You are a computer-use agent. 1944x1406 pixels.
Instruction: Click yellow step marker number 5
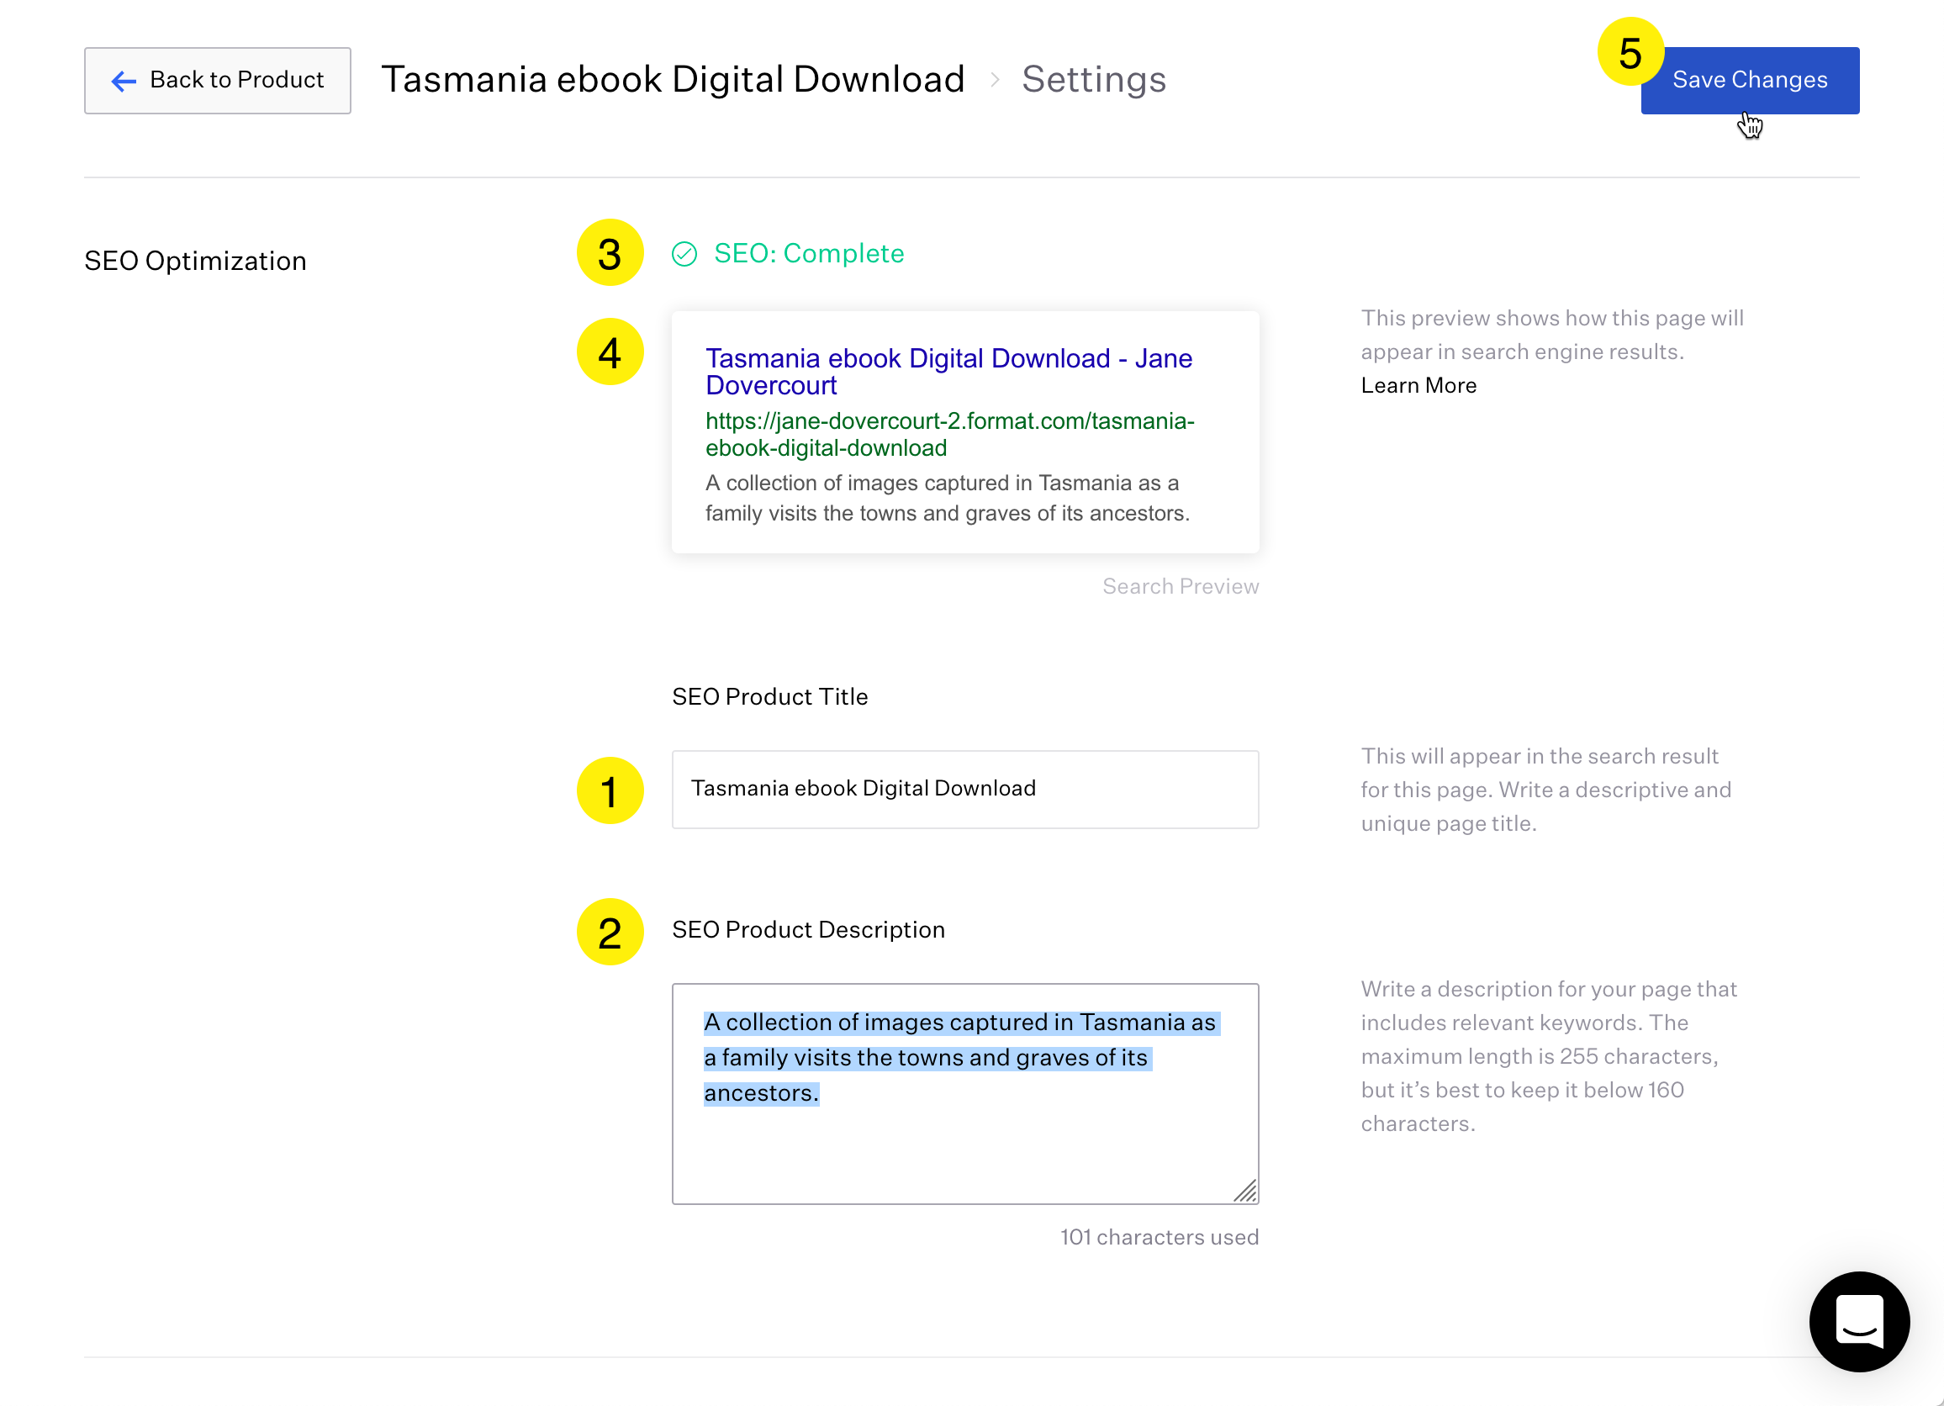tap(1630, 52)
